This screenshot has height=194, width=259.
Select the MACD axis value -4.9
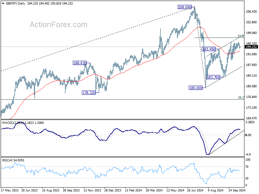tap(248, 155)
